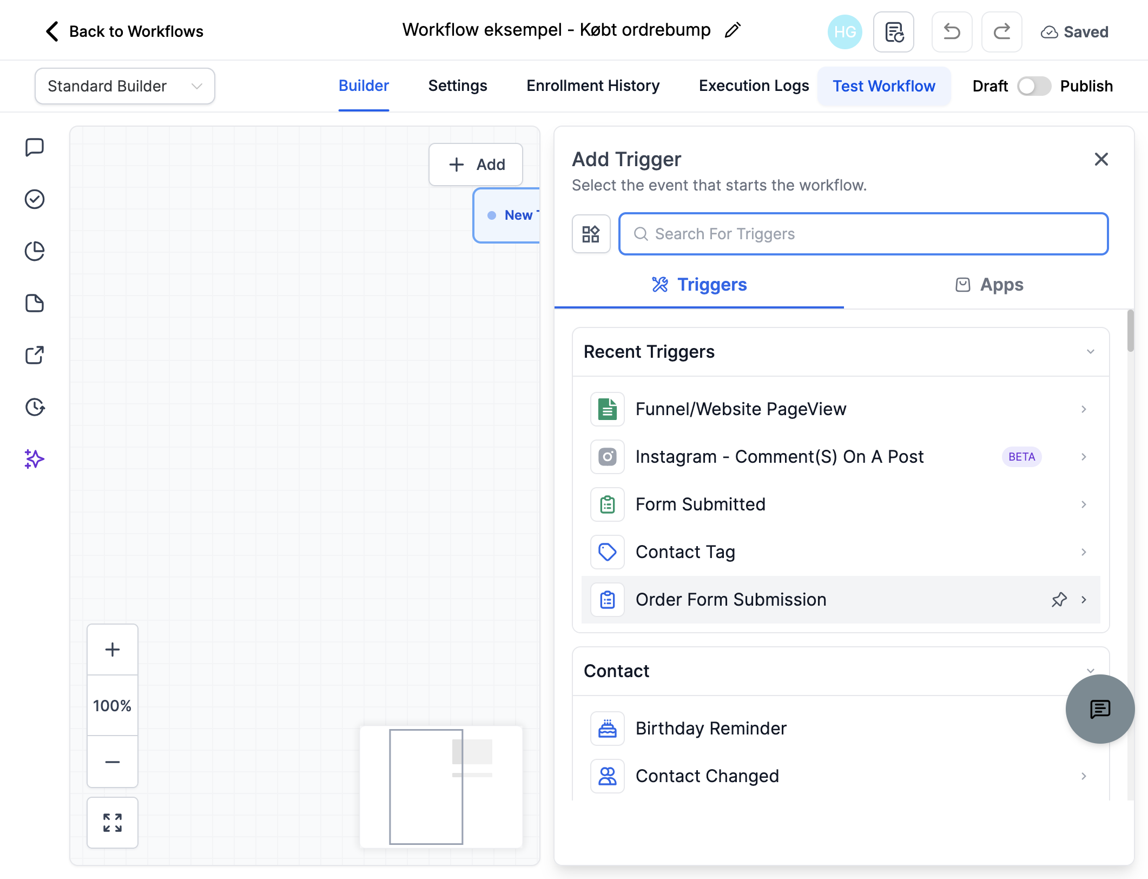Click the external link sidebar icon
Screen dimensions: 1148x879
click(35, 355)
